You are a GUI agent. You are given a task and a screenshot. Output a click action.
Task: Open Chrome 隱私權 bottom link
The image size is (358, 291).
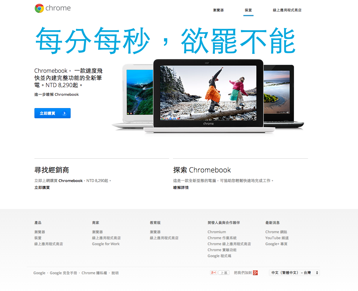94,273
